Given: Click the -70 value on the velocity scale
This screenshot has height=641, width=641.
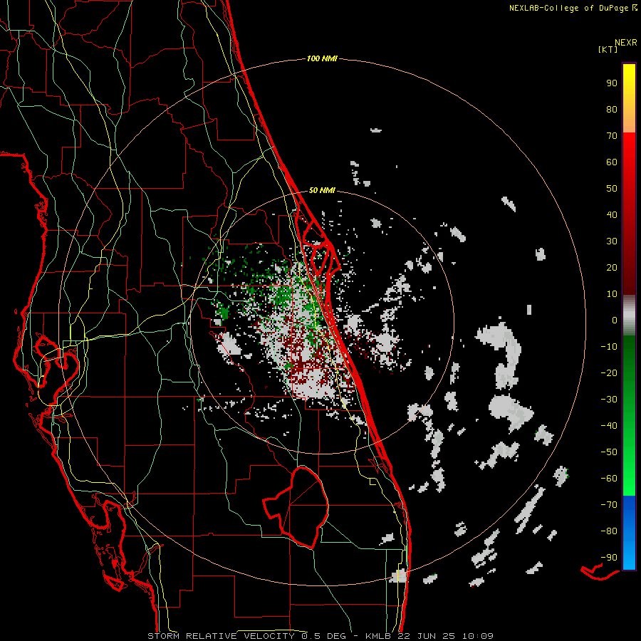Looking at the screenshot, I should (x=609, y=505).
